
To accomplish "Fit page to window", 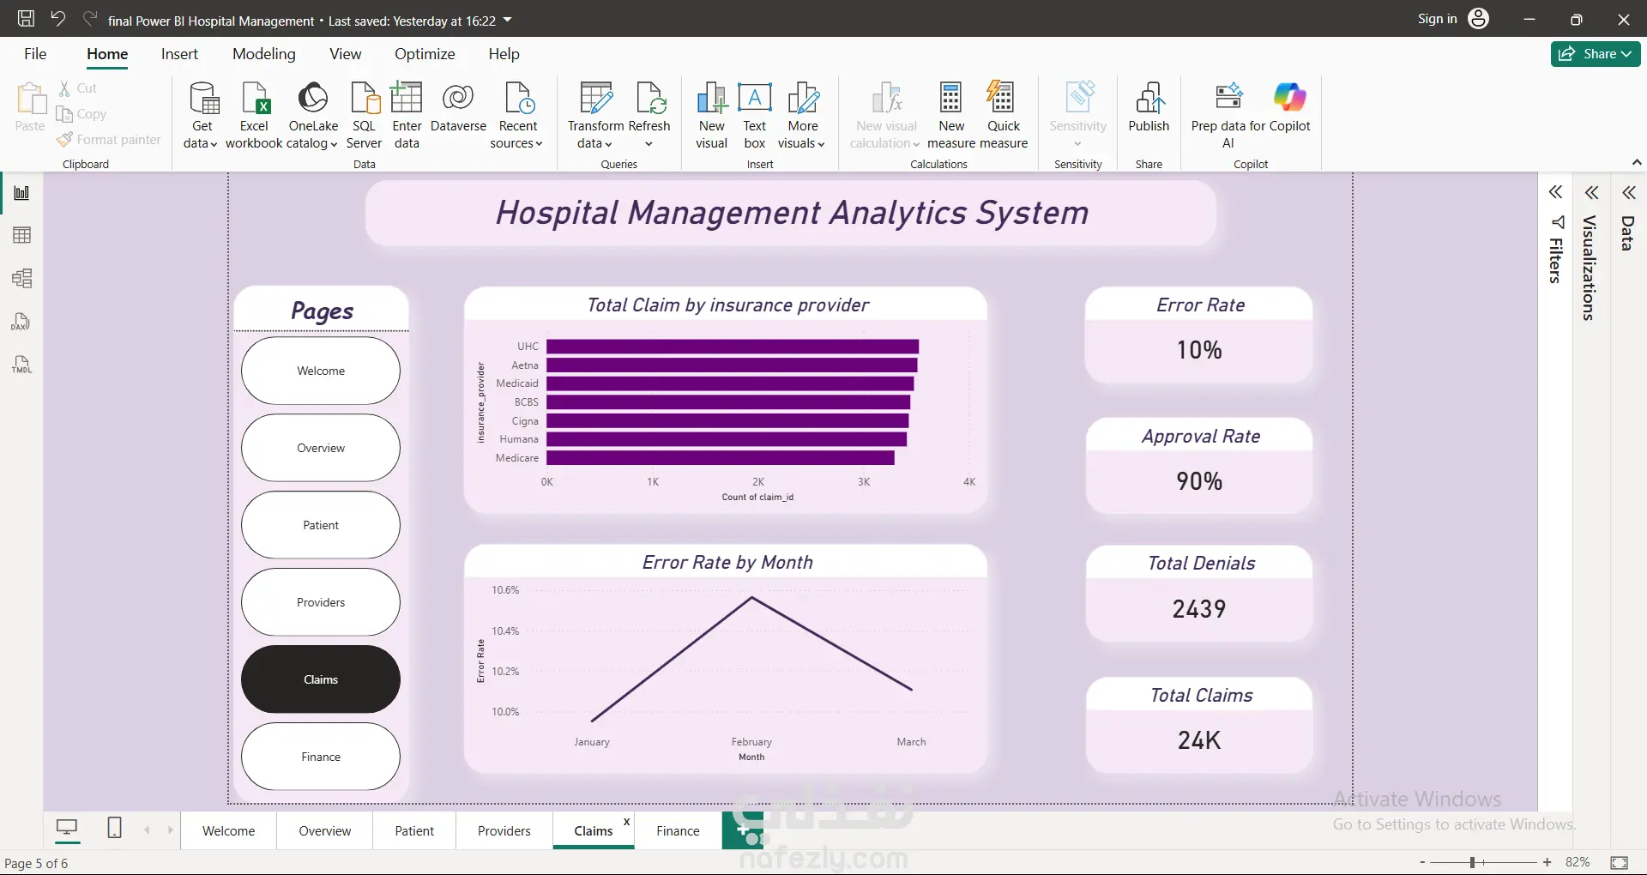I will click(x=1619, y=862).
